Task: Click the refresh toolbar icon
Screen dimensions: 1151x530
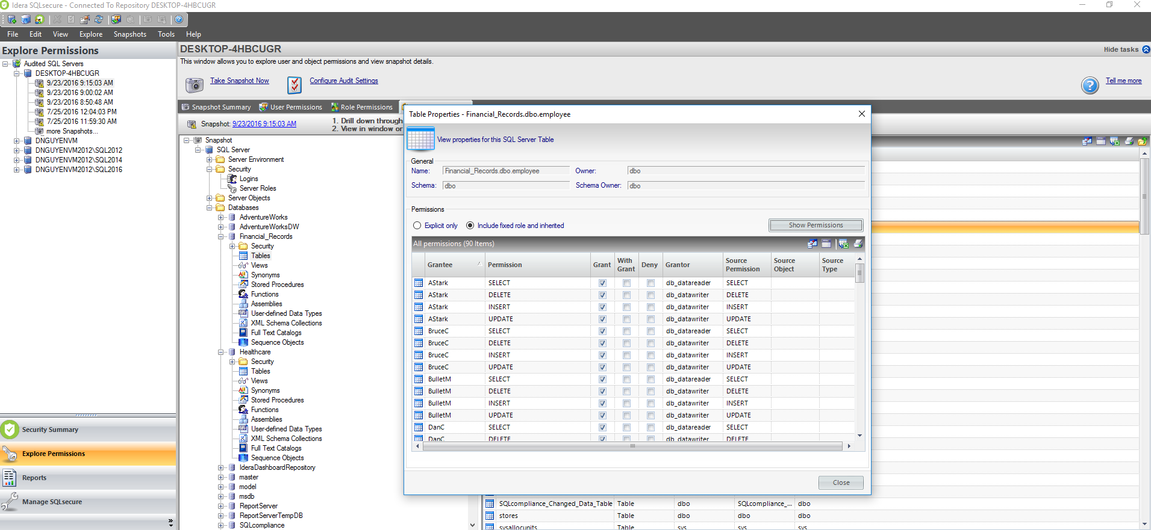Action: 99,19
